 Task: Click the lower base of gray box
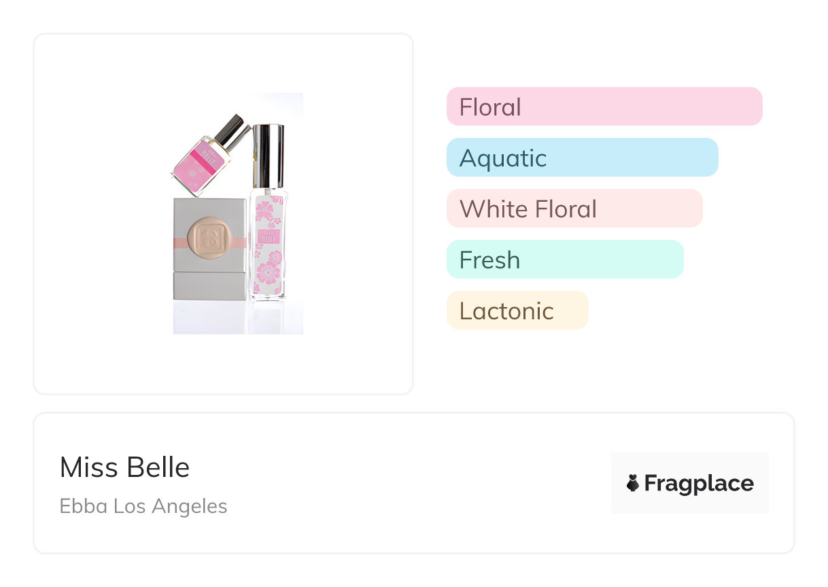click(x=209, y=286)
